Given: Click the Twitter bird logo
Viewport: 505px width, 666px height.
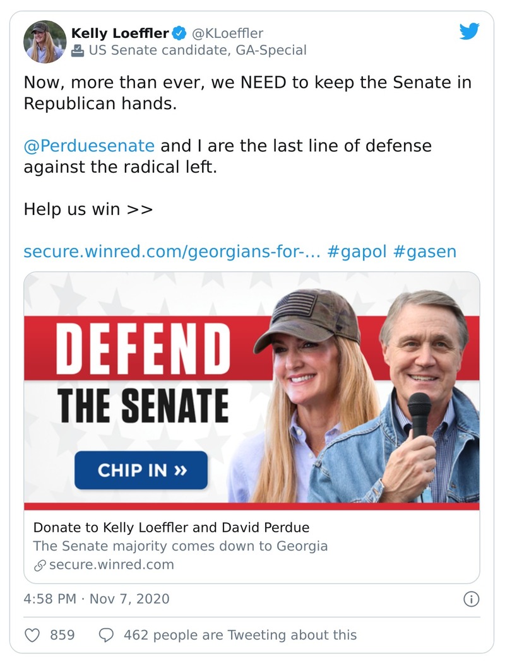Looking at the screenshot, I should click(469, 32).
